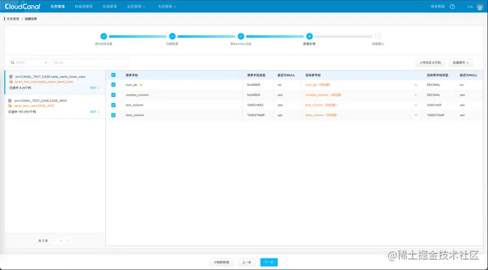Click the TIMESTAMP source type cell

256,115
